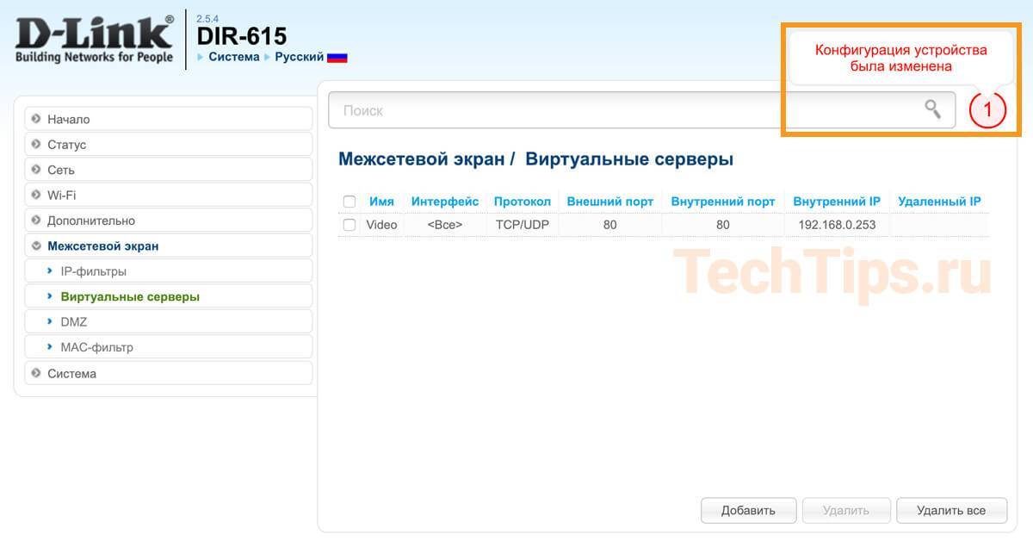Image resolution: width=1033 pixels, height=547 pixels.
Task: Open the Video rule name
Action: (381, 225)
